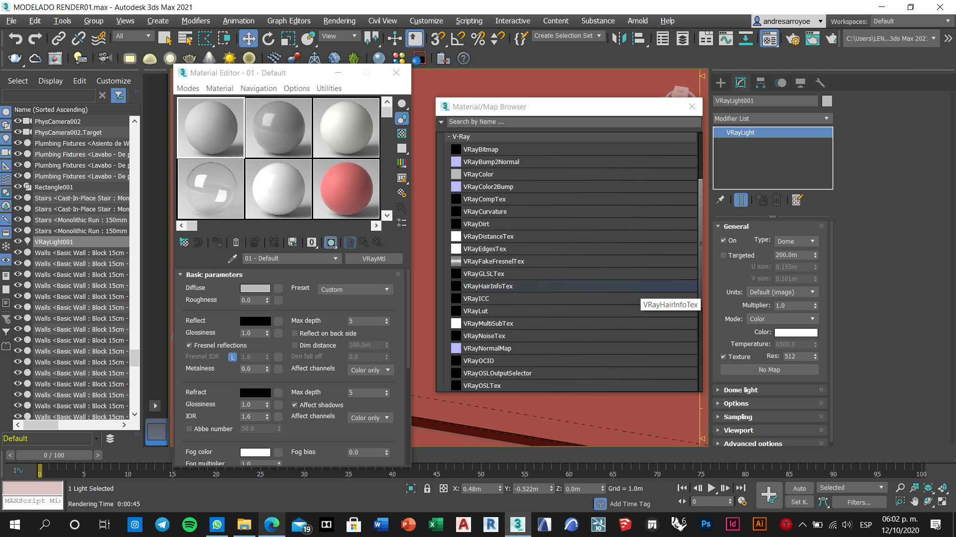The image size is (956, 537).
Task: Click the Pick Material eyedropper icon
Action: 233,259
